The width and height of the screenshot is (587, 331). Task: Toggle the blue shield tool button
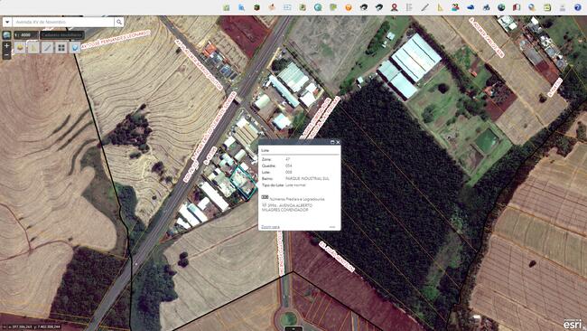coord(75,48)
